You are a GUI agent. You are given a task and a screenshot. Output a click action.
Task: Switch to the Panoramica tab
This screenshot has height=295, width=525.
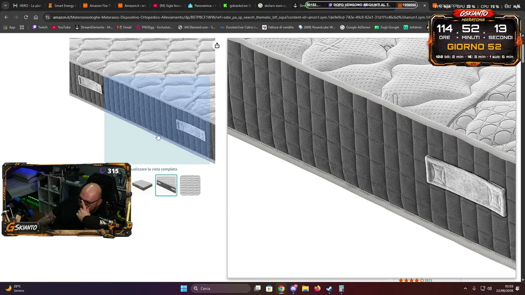coord(202,6)
